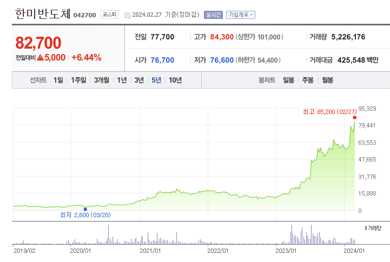Viewport: 390px width, 262px height.
Task: Click the 한미반도체 stock name
Action: click(43, 14)
